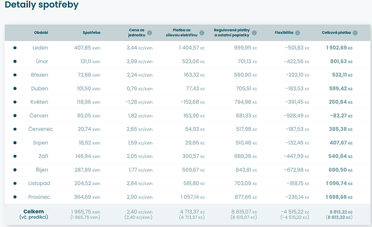Select the Září row total 540,84 Kč

341,156
